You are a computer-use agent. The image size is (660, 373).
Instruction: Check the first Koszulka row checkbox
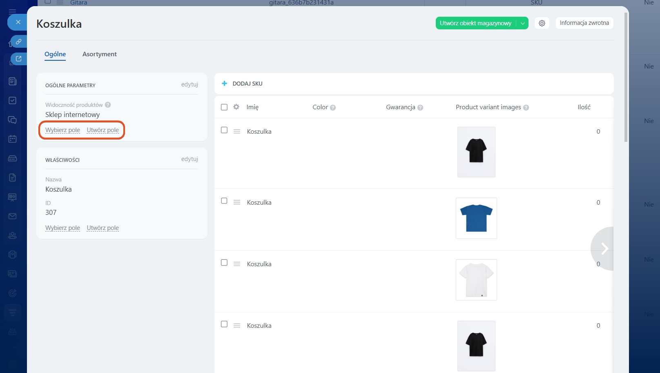(224, 130)
